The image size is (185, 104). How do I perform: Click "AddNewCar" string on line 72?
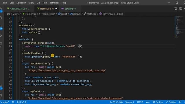point(69,57)
